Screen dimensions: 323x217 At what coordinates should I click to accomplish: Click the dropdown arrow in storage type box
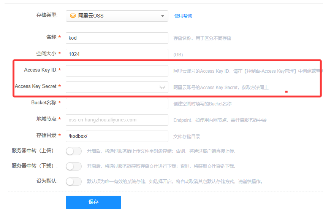[163, 16]
